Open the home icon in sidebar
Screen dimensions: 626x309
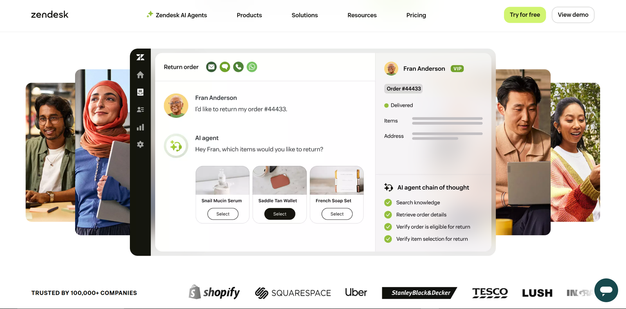point(140,75)
